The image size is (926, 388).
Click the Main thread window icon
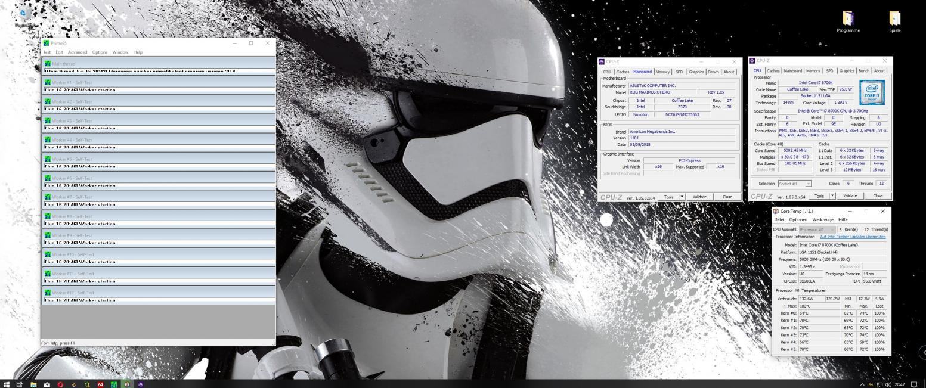point(48,63)
